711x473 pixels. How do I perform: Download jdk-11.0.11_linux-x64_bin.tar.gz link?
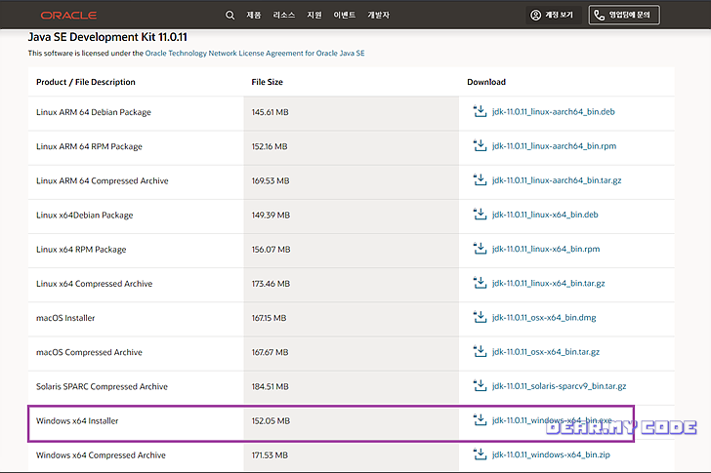549,284
